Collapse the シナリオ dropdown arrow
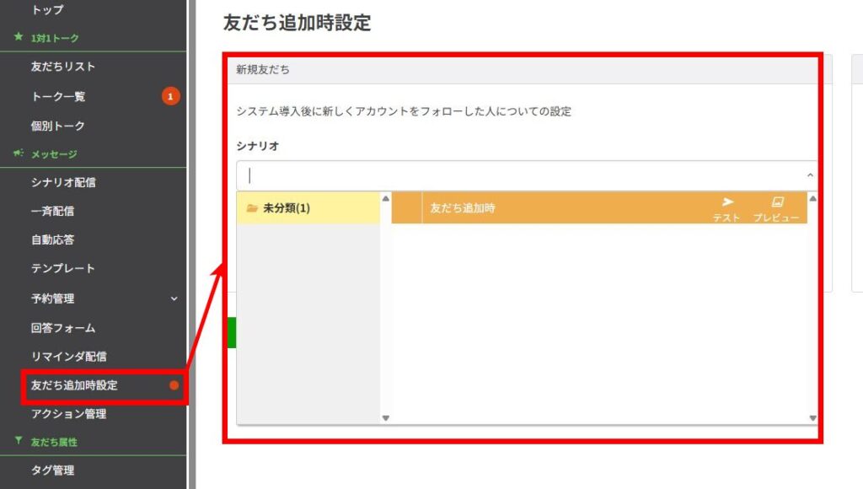 point(810,175)
